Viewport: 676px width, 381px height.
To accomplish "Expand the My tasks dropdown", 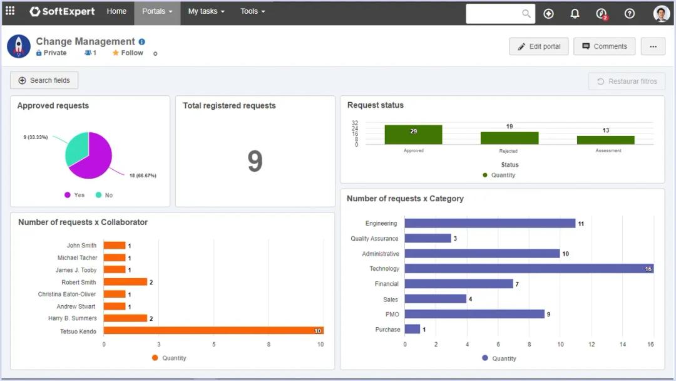I will click(206, 11).
